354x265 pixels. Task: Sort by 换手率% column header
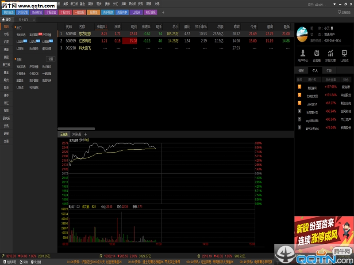pyautogui.click(x=201, y=26)
